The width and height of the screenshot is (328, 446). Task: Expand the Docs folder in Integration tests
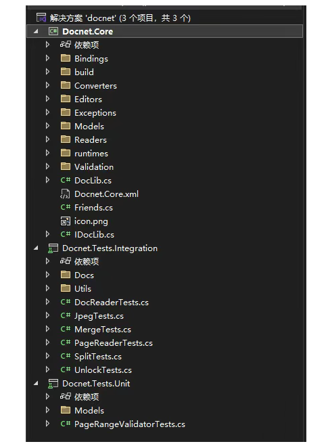tap(47, 275)
